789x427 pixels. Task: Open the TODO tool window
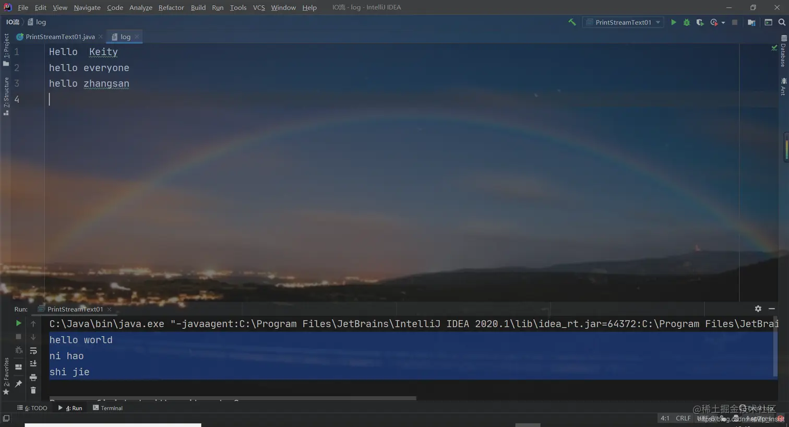(x=32, y=408)
